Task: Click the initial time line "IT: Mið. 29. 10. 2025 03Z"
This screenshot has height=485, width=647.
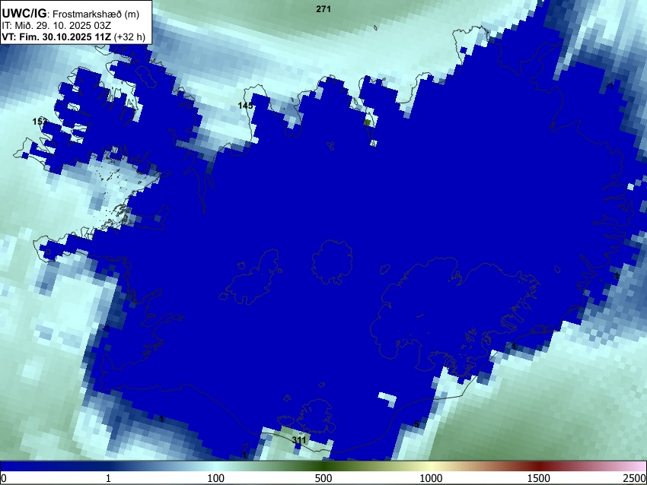Action: tap(56, 26)
